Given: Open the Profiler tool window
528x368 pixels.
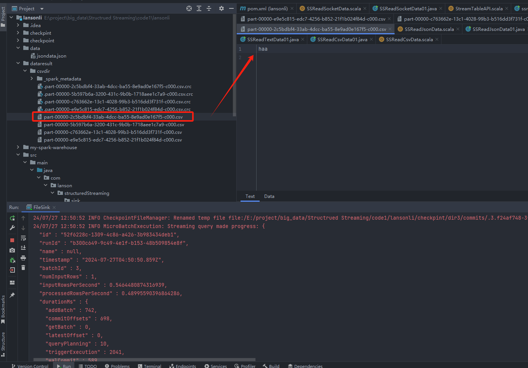Looking at the screenshot, I should point(245,365).
